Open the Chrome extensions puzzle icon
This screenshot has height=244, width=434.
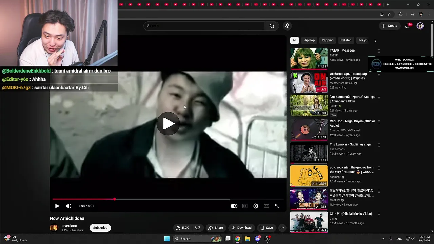point(400,14)
